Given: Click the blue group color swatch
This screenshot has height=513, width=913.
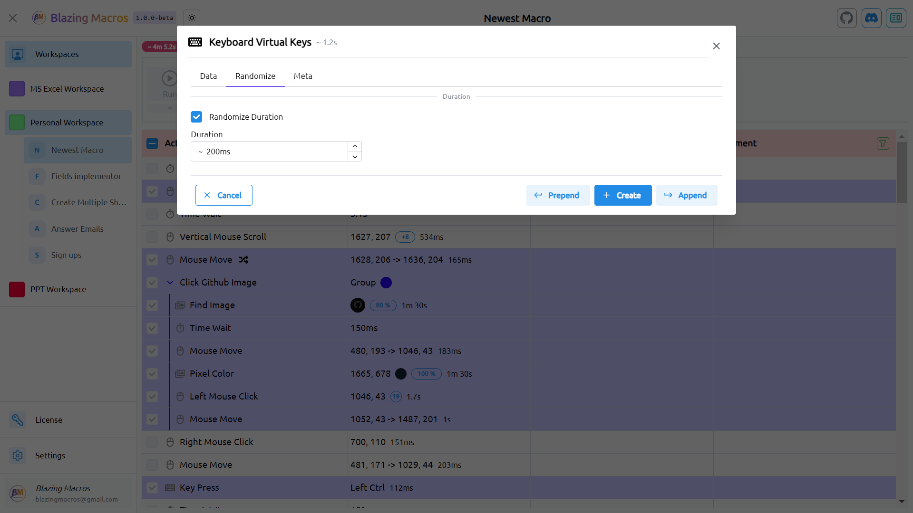Looking at the screenshot, I should (x=386, y=283).
